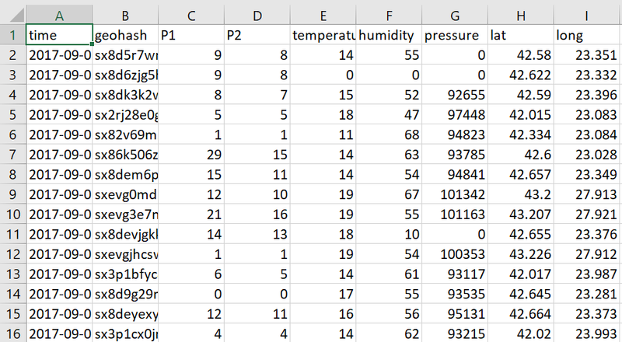
Task: Select the P1 value 29 cell
Action: click(191, 155)
